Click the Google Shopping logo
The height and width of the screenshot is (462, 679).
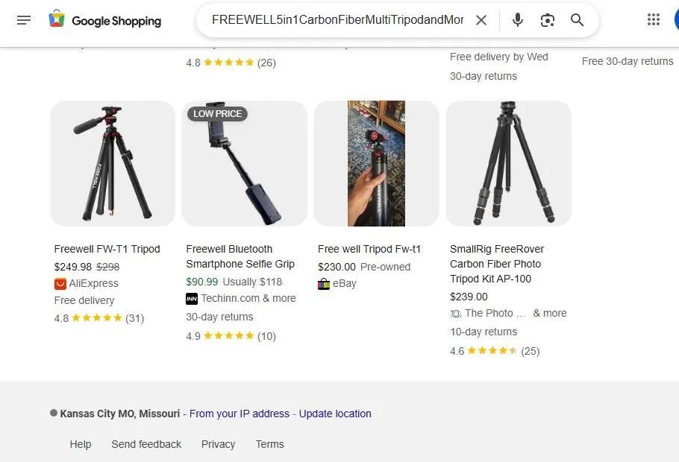click(104, 20)
